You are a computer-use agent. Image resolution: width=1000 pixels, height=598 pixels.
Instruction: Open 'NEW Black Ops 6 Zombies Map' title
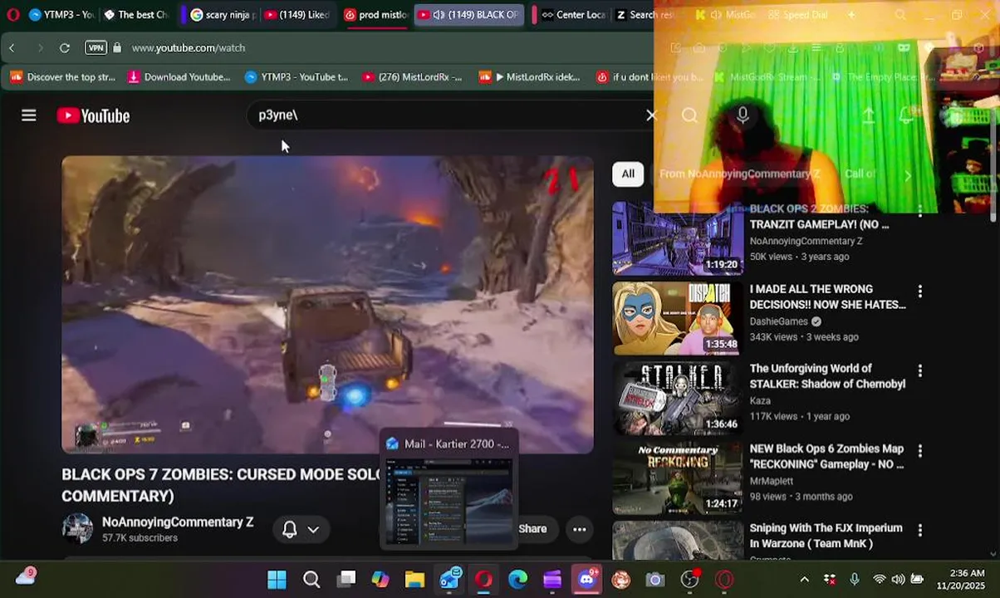click(x=826, y=456)
